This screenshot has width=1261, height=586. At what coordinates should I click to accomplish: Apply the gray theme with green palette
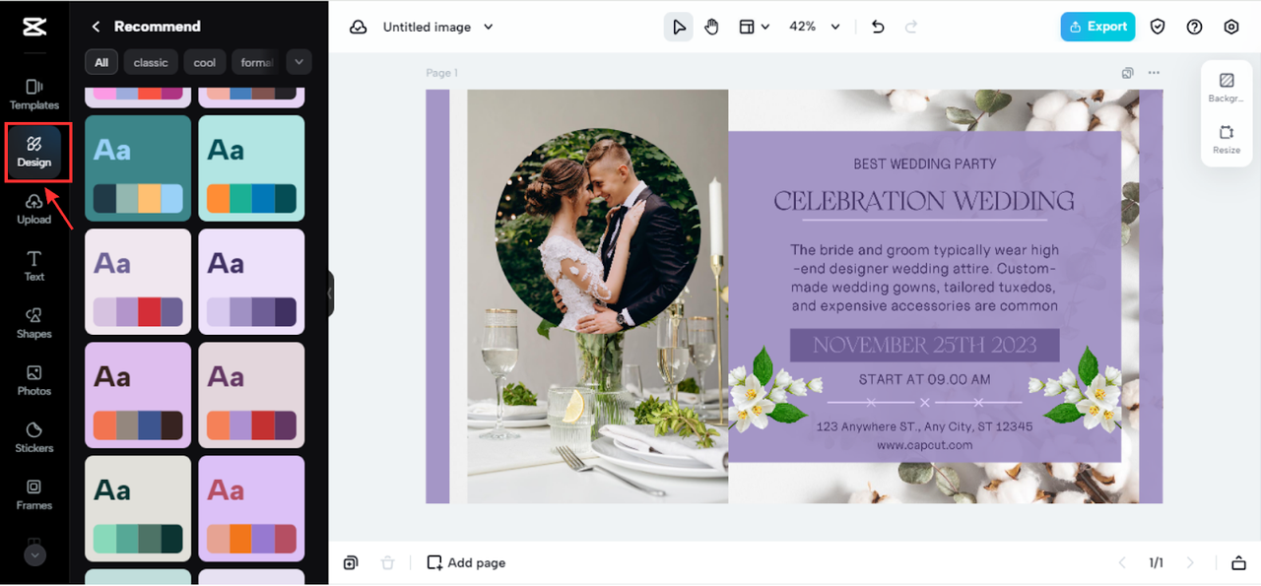[138, 508]
